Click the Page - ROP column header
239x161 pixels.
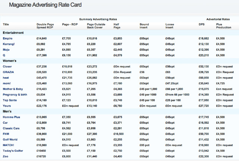point(70,25)
